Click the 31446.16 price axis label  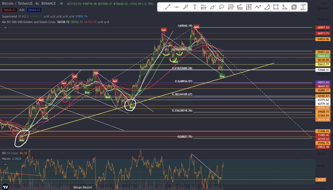point(324,131)
